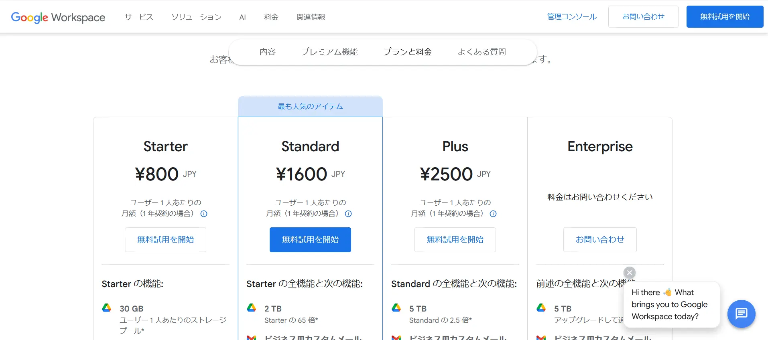Contact sales for the Enterprise plan
The width and height of the screenshot is (768, 340).
600,240
